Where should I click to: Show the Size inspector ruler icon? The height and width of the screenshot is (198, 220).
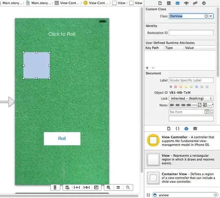195,3
